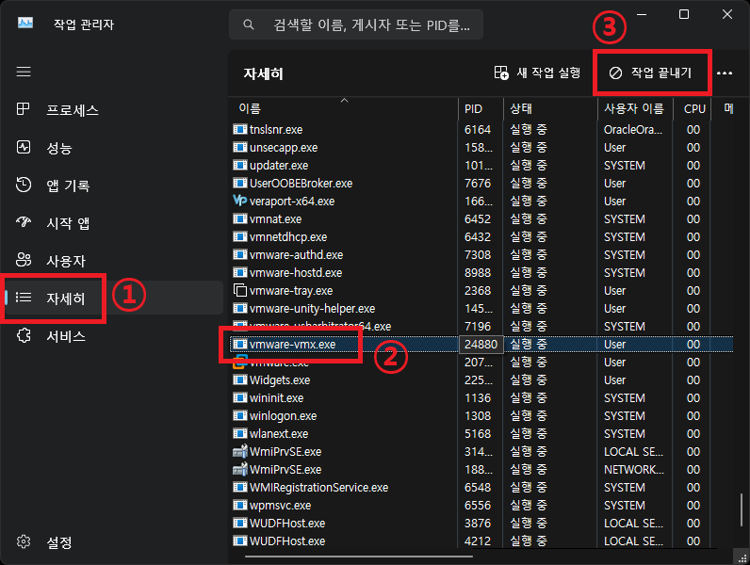Click the vmnat.exe process icon
The width and height of the screenshot is (750, 565).
click(239, 218)
